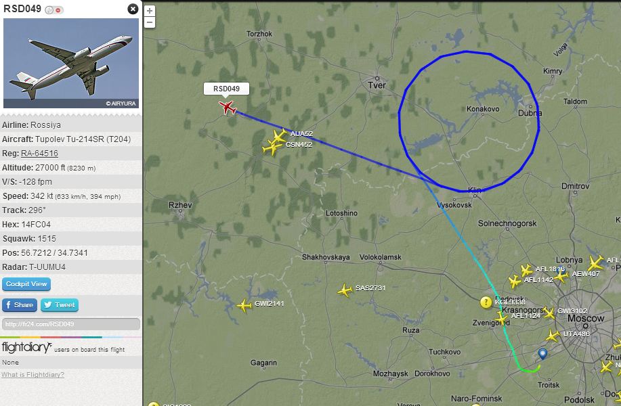The width and height of the screenshot is (621, 406).
Task: Open the RA-64516 registration link
Action: point(39,153)
